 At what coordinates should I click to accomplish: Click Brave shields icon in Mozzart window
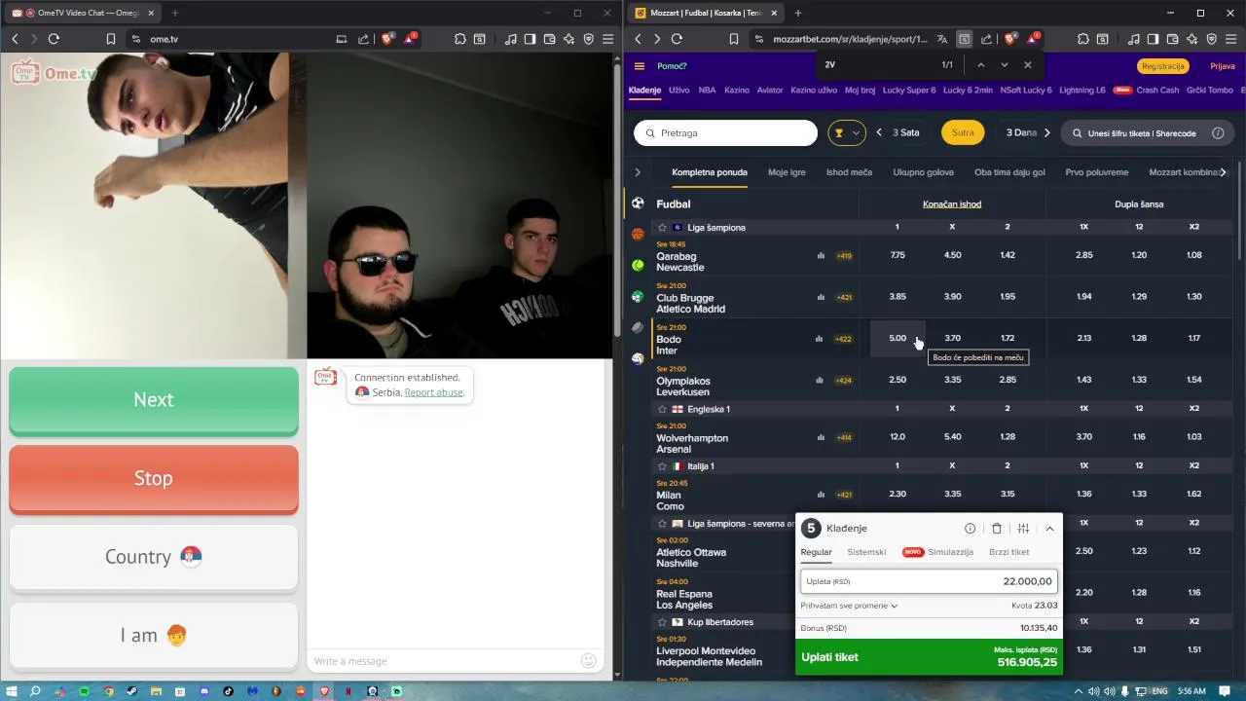click(1009, 39)
